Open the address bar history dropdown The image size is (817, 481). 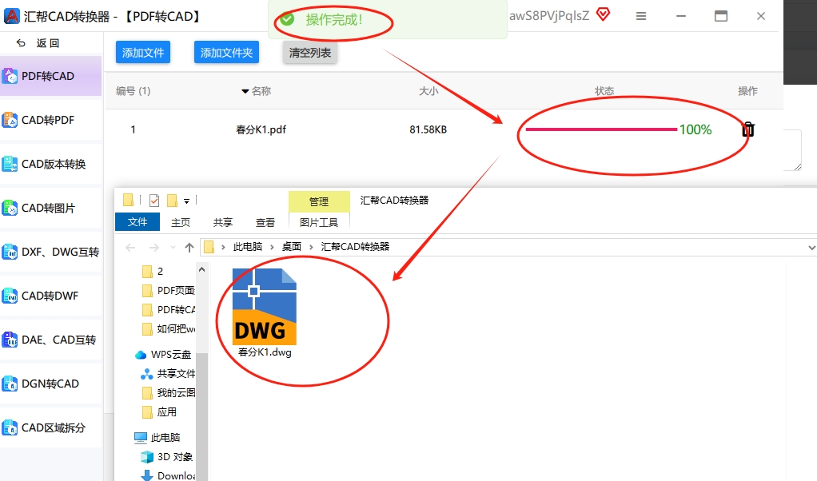(811, 248)
